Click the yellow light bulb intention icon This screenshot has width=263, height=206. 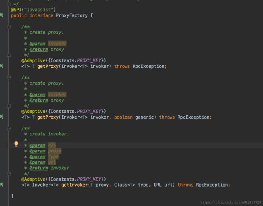pos(16,144)
